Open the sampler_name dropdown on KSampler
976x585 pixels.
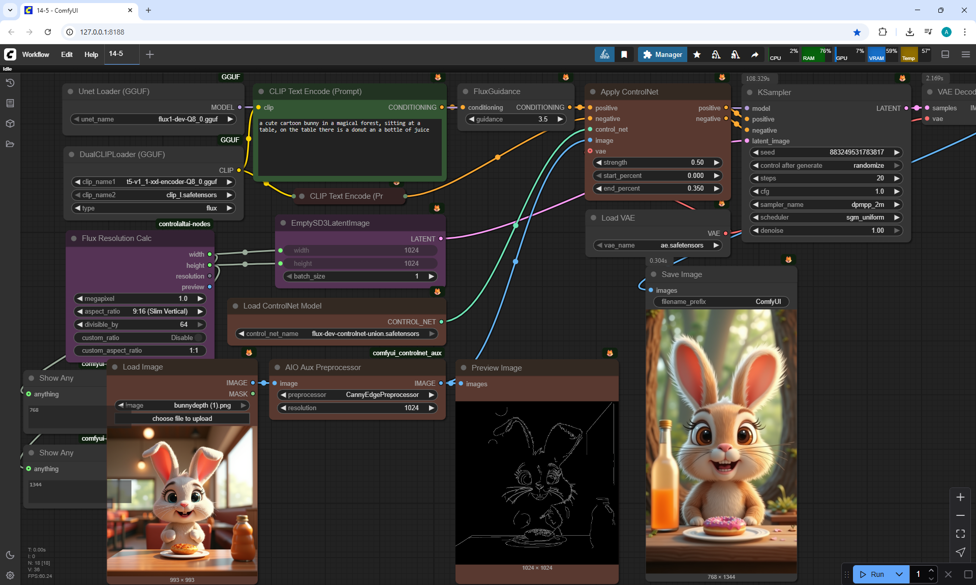click(x=826, y=204)
